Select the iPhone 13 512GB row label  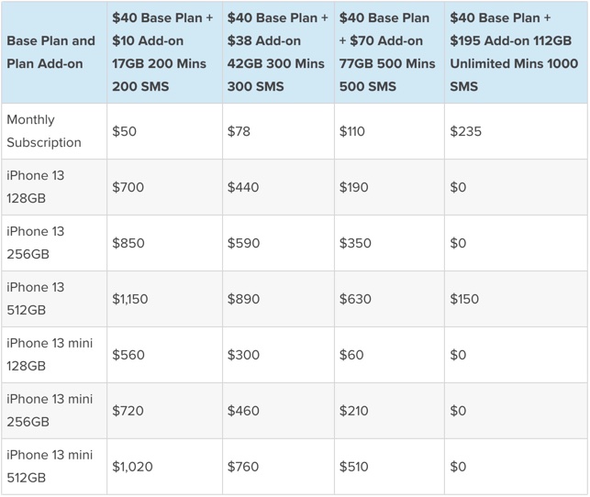[36, 299]
